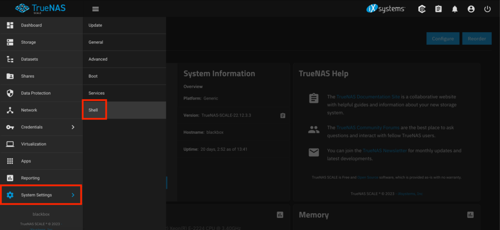500x230 pixels.
Task: Click the Power icon
Action: [487, 9]
